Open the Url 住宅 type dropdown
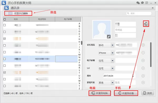This screenshot has height=103, width=158. [x=112, y=68]
